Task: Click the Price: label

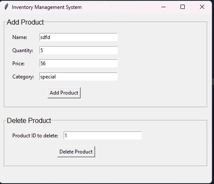Action: pyautogui.click(x=18, y=64)
